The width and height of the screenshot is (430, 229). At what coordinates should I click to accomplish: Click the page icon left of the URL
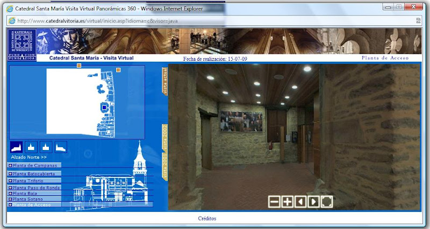coord(11,20)
